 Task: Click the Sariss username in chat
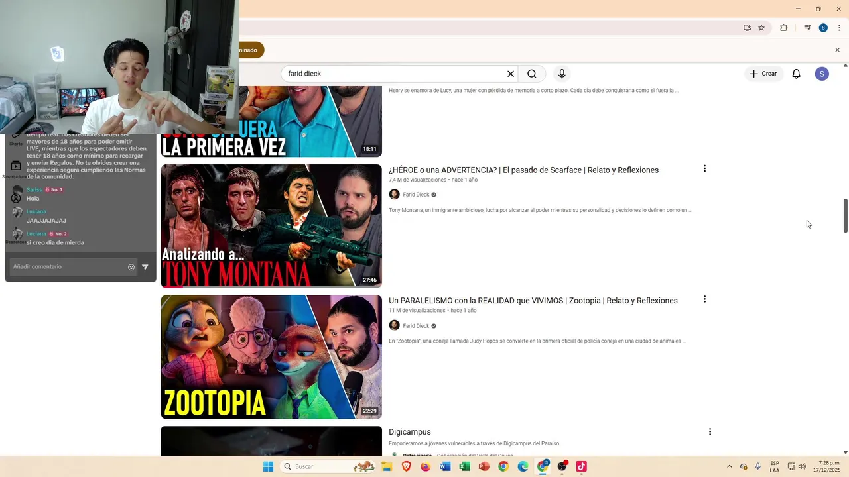click(x=34, y=190)
